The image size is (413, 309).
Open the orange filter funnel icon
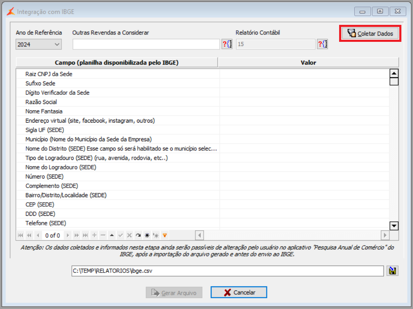165,235
